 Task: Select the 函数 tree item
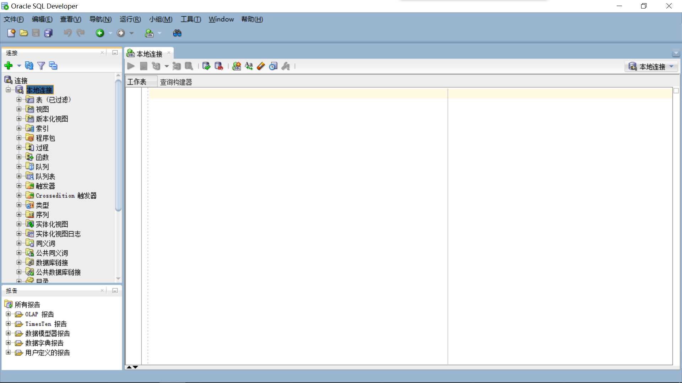pos(42,157)
